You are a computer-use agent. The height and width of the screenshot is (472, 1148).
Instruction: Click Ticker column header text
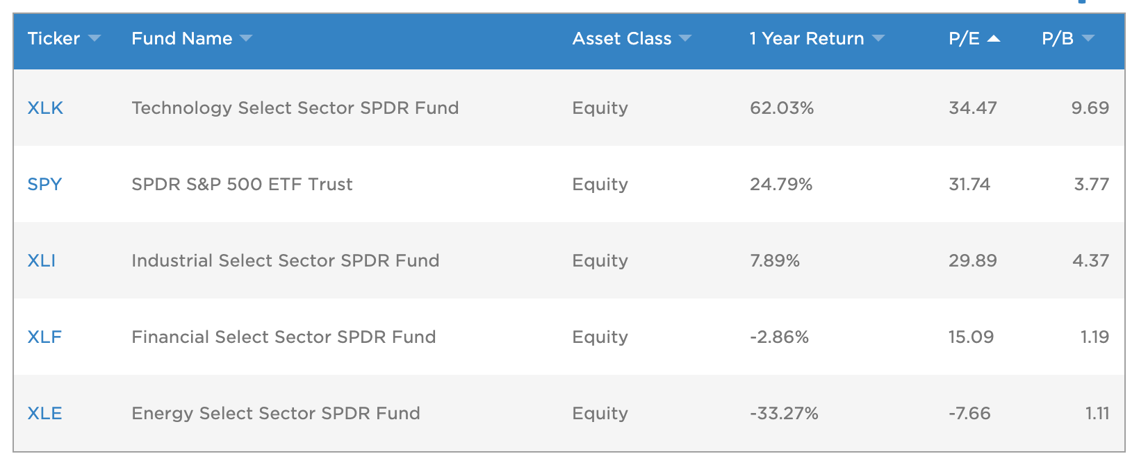click(x=54, y=38)
